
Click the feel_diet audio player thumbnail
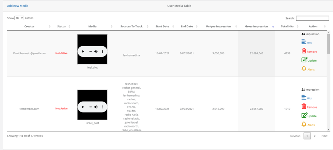coord(92,49)
